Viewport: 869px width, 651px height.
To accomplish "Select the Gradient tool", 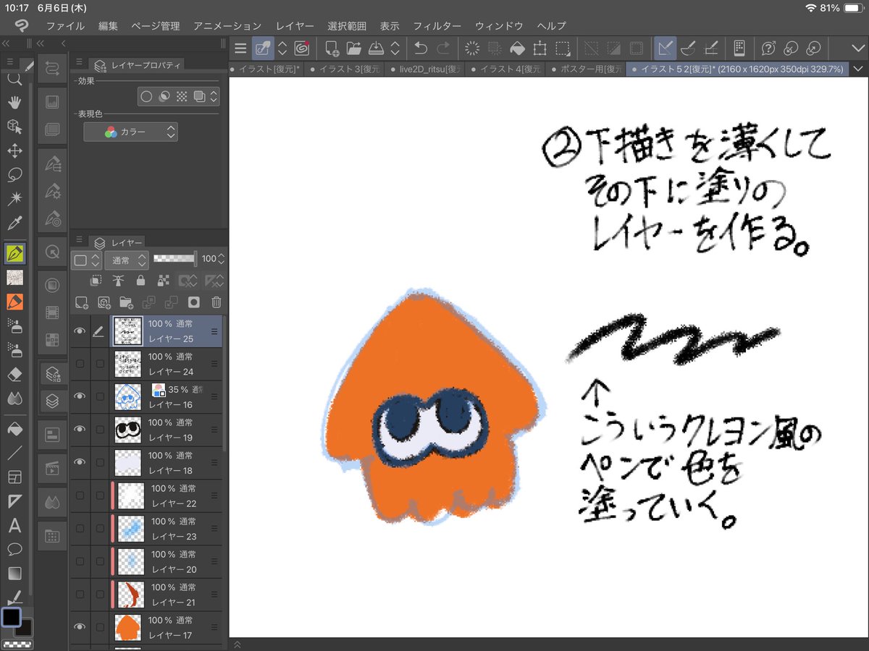I will pos(14,573).
